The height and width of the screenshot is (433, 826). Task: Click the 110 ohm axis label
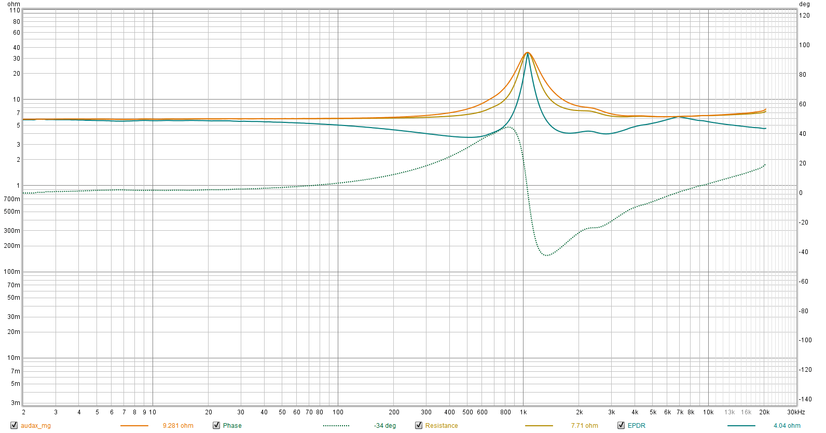(x=15, y=10)
